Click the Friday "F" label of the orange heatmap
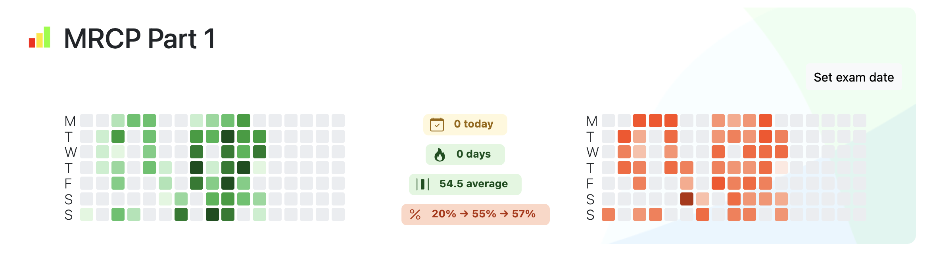The height and width of the screenshot is (253, 933). pyautogui.click(x=590, y=183)
